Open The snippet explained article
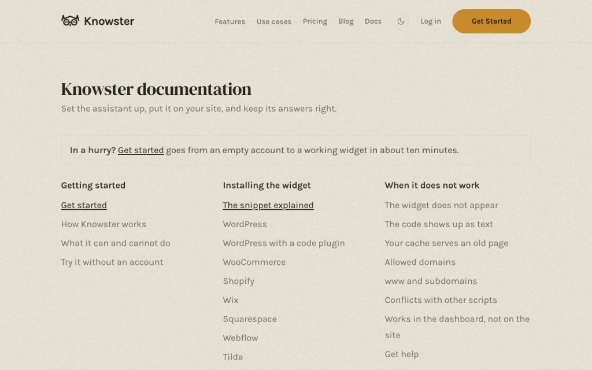This screenshot has width=592, height=370. click(268, 205)
